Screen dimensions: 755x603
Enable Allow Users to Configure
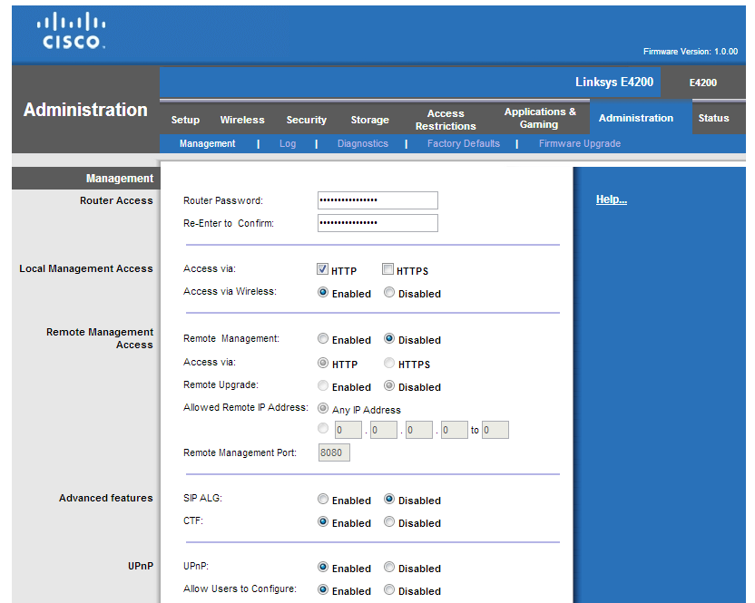coord(323,589)
